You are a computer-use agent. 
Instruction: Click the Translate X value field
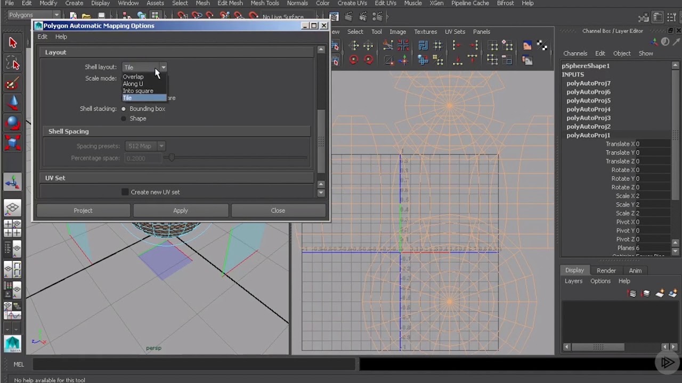coord(652,144)
